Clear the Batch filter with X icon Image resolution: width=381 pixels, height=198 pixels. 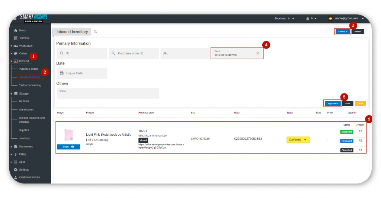click(258, 53)
